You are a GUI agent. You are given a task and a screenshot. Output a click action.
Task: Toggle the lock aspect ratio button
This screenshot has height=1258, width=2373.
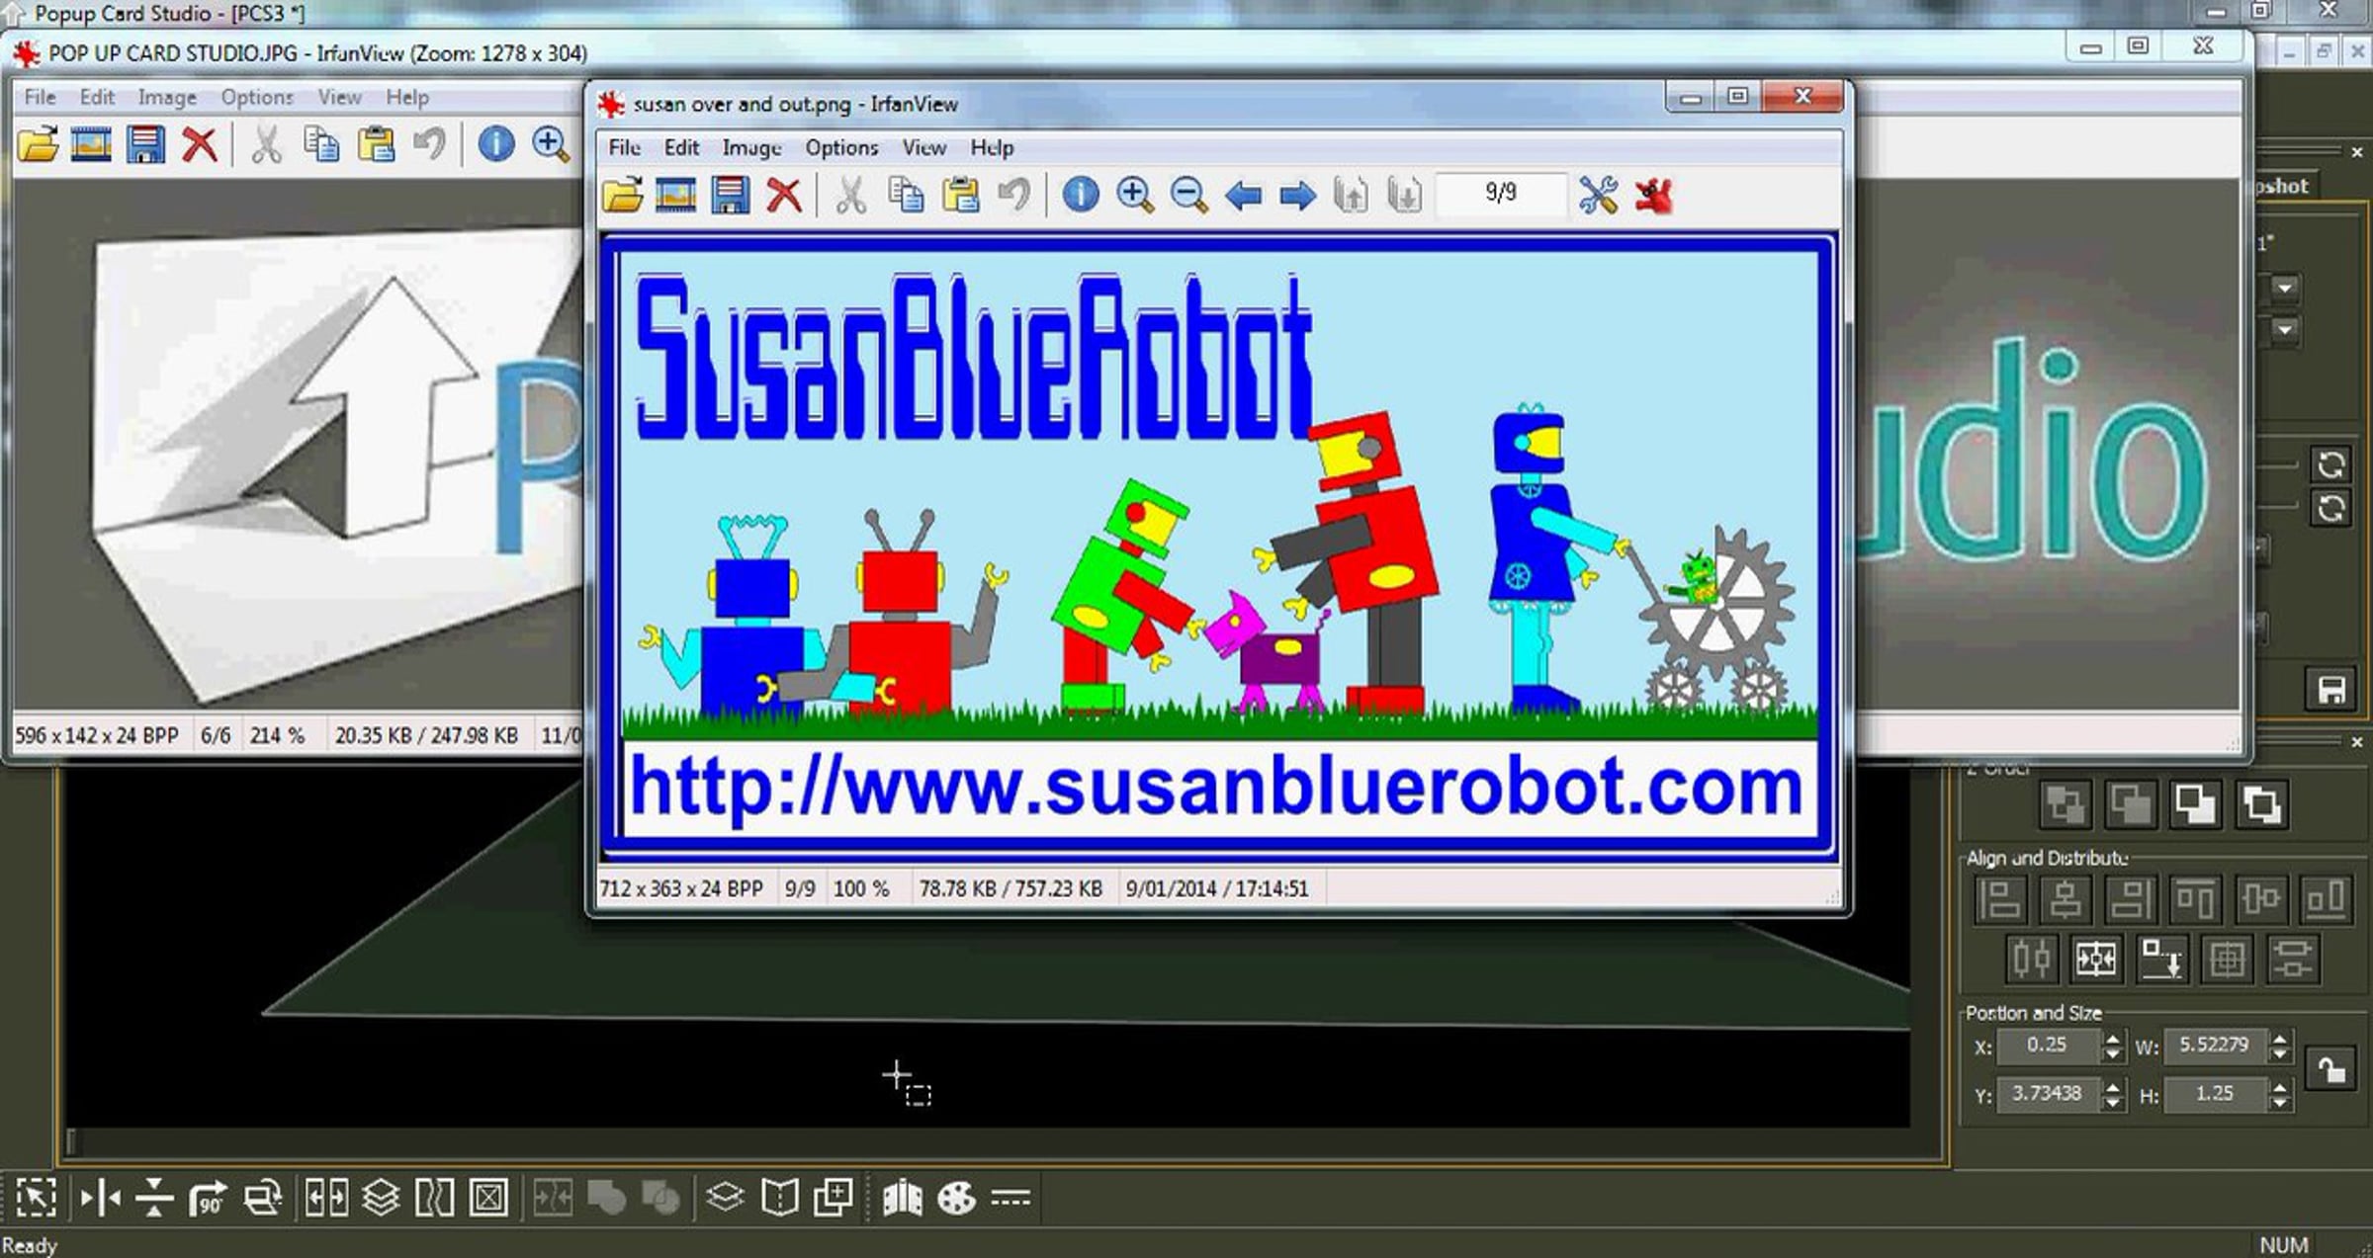pyautogui.click(x=2331, y=1070)
